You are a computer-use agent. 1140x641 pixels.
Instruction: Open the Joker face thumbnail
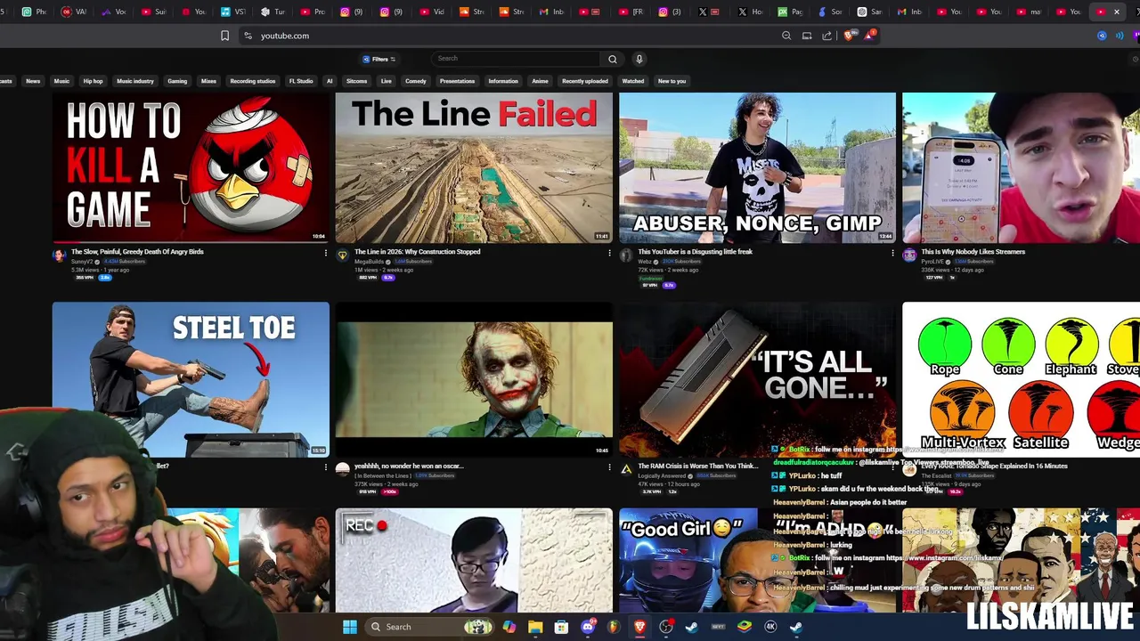coord(474,378)
